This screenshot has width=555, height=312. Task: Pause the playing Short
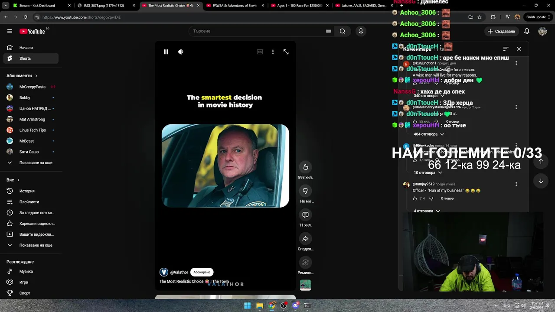click(x=166, y=52)
